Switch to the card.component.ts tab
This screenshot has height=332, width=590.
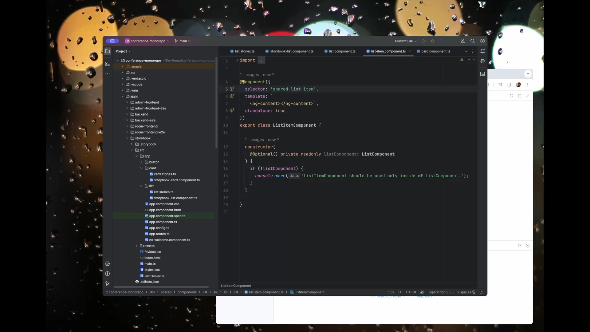[433, 51]
